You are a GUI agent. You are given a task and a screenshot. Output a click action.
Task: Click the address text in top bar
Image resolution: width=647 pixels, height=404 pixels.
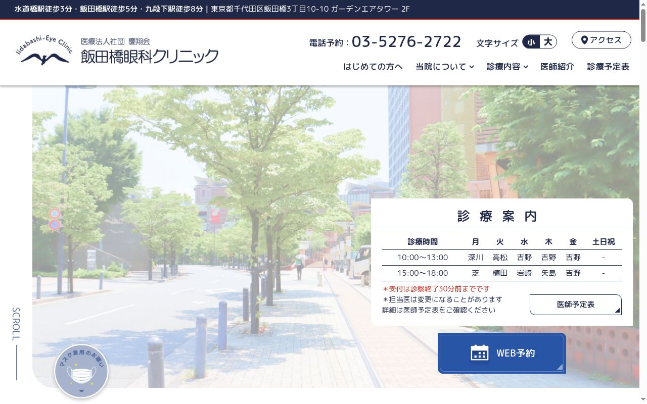pos(310,9)
